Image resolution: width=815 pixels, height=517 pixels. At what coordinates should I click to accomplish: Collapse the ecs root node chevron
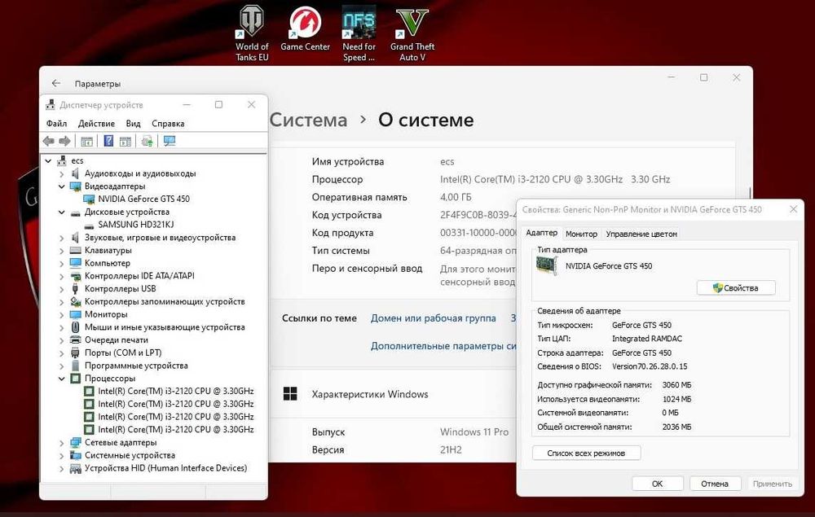(x=48, y=161)
